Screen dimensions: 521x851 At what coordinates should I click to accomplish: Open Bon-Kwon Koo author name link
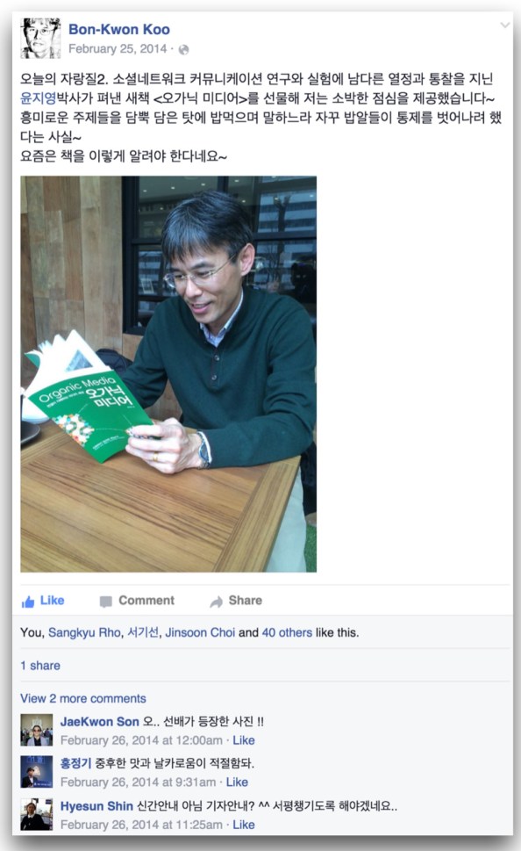point(118,29)
